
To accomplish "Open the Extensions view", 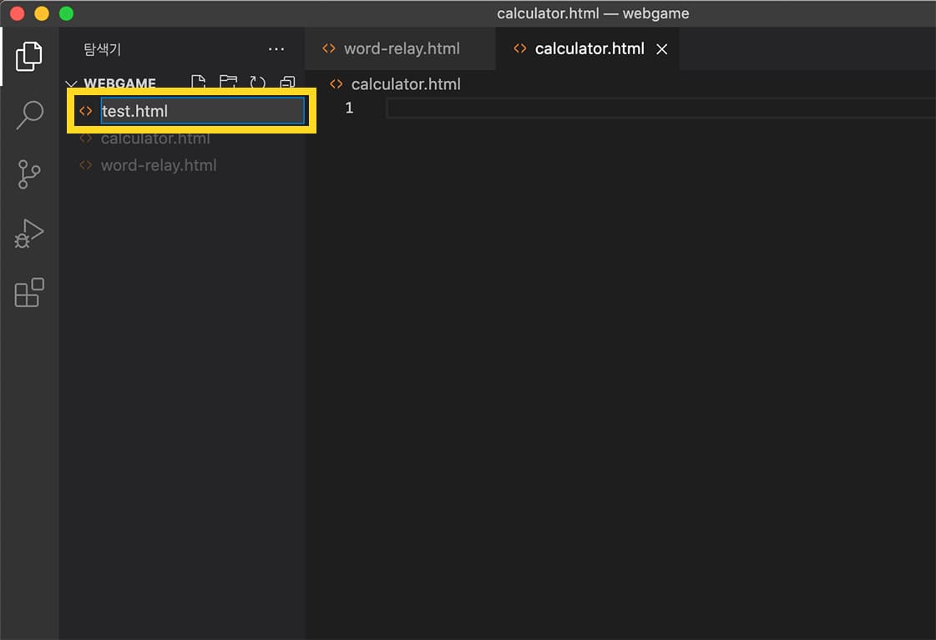I will [x=29, y=293].
